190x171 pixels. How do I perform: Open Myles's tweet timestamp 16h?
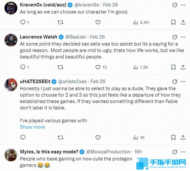pyautogui.click(x=138, y=152)
